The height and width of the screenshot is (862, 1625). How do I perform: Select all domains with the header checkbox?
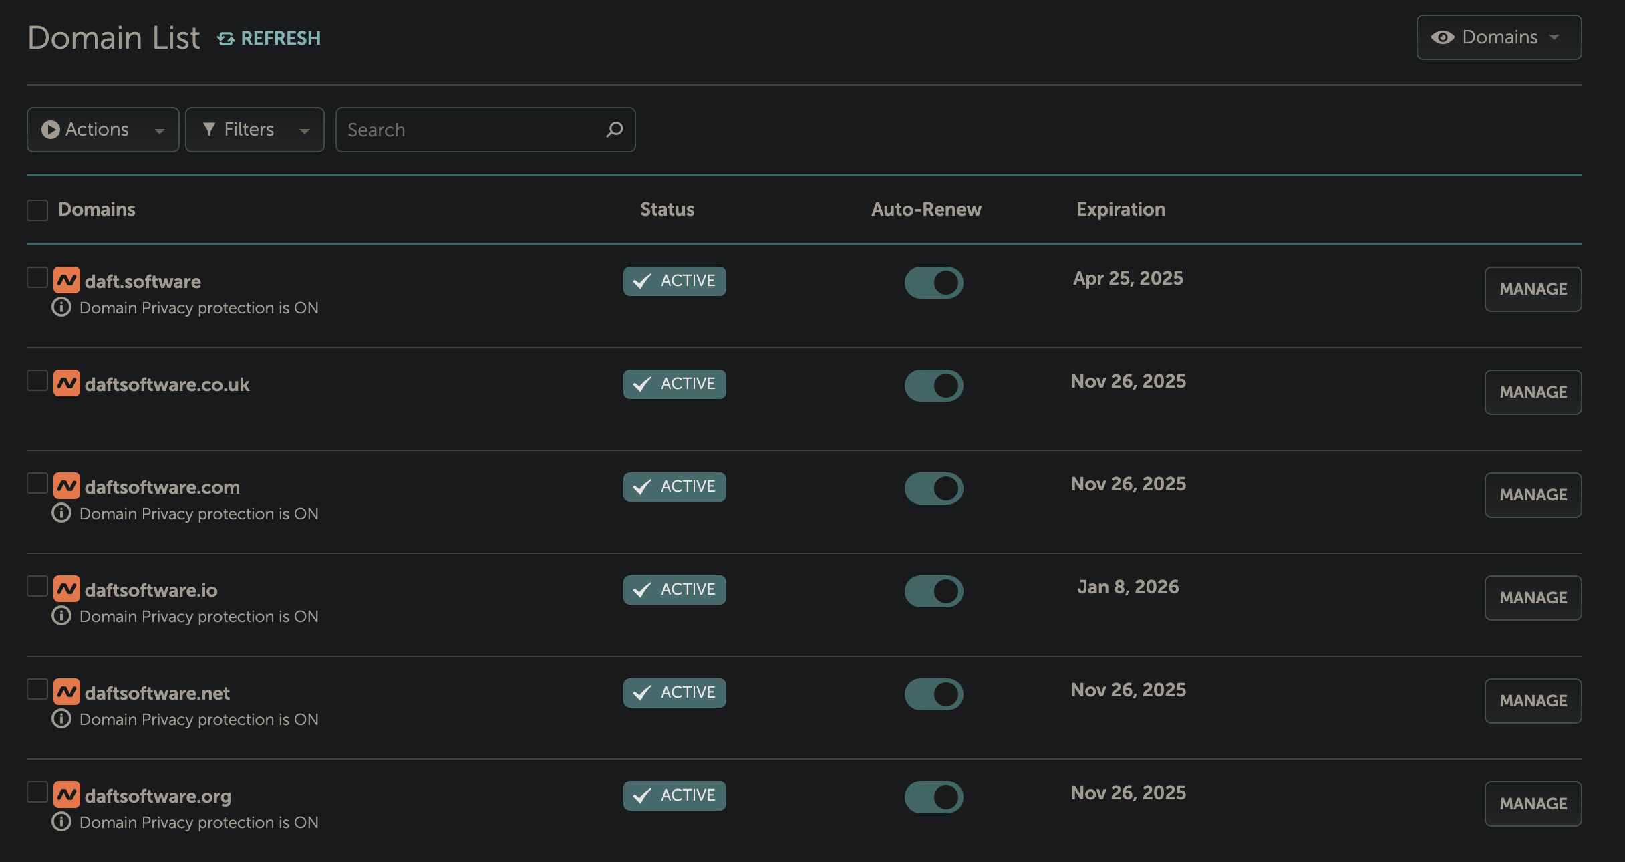pos(37,210)
